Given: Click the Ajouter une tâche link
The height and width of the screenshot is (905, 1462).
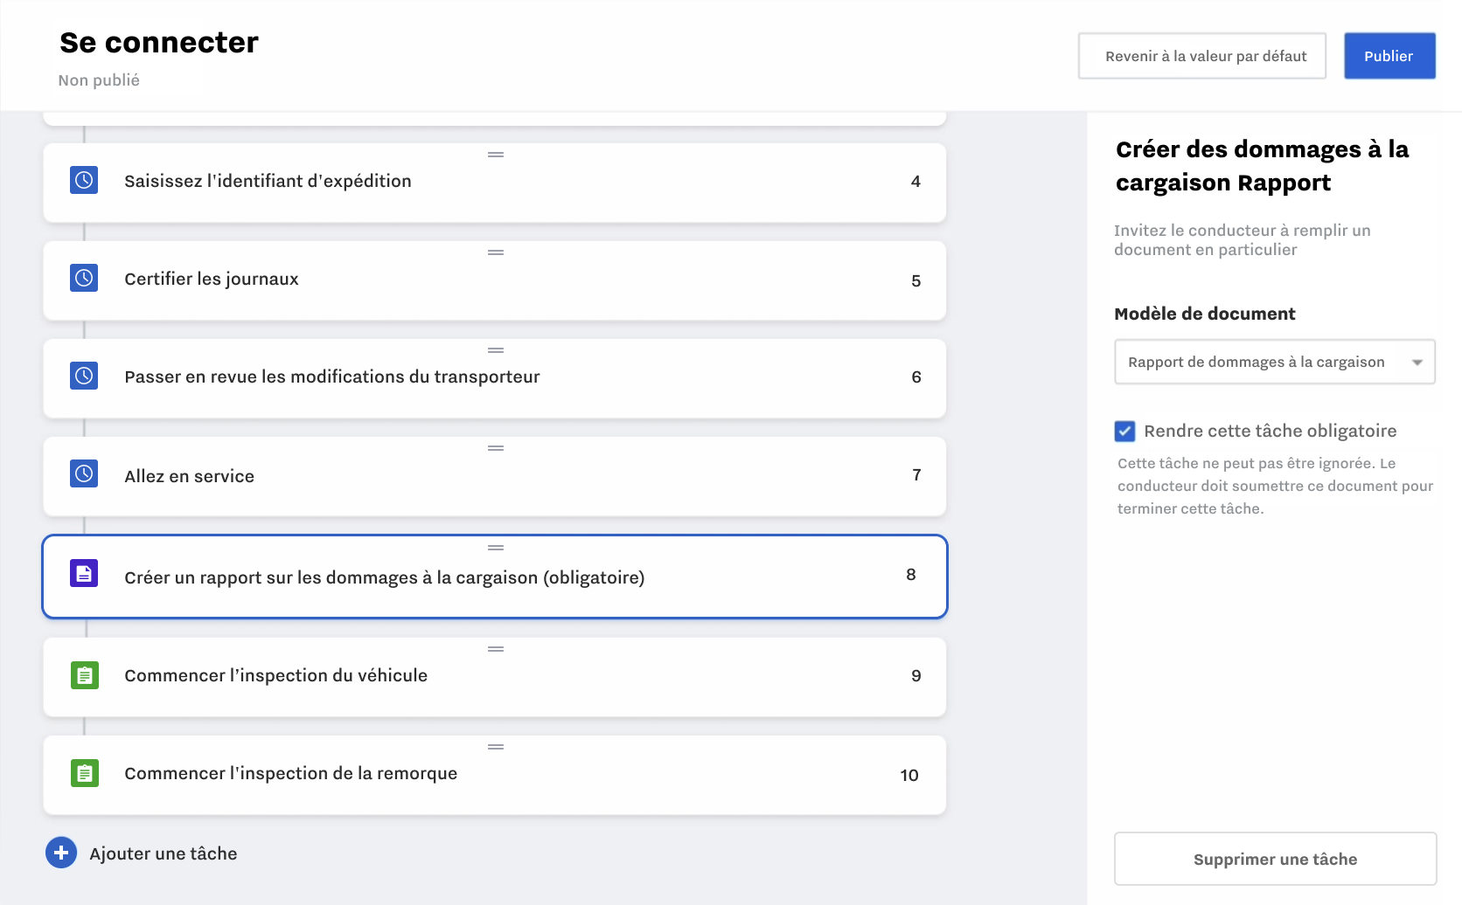Looking at the screenshot, I should click(164, 853).
